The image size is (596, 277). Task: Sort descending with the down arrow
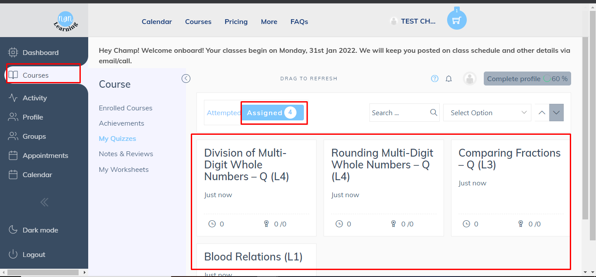[556, 113]
